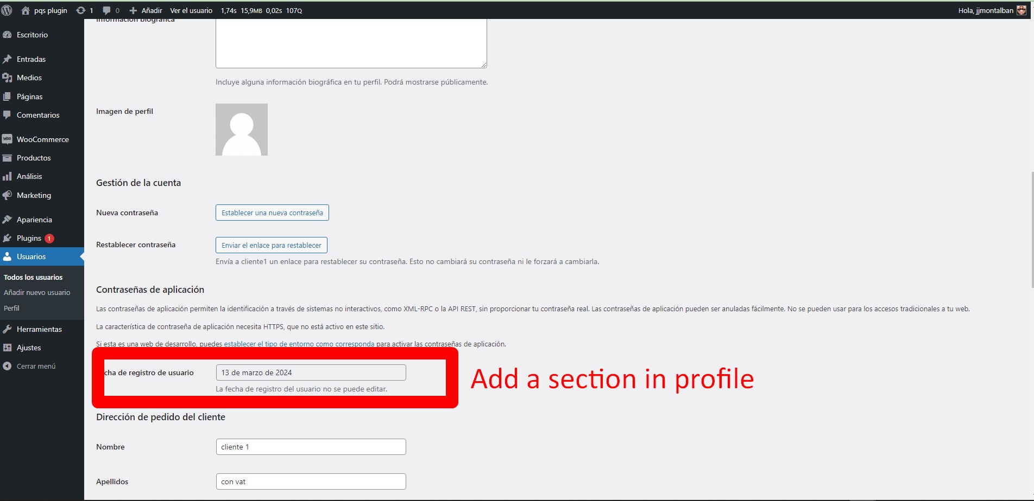This screenshot has width=1034, height=501.
Task: Open the Añadir new content menu
Action: coord(146,10)
